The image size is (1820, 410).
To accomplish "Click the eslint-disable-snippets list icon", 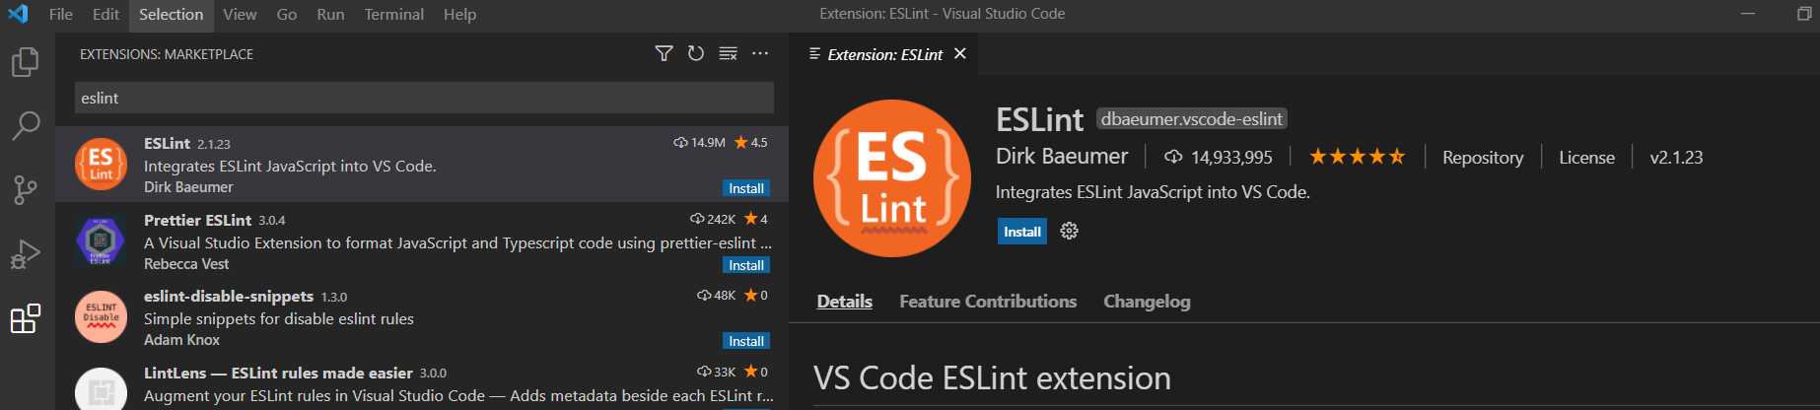I will (x=101, y=316).
